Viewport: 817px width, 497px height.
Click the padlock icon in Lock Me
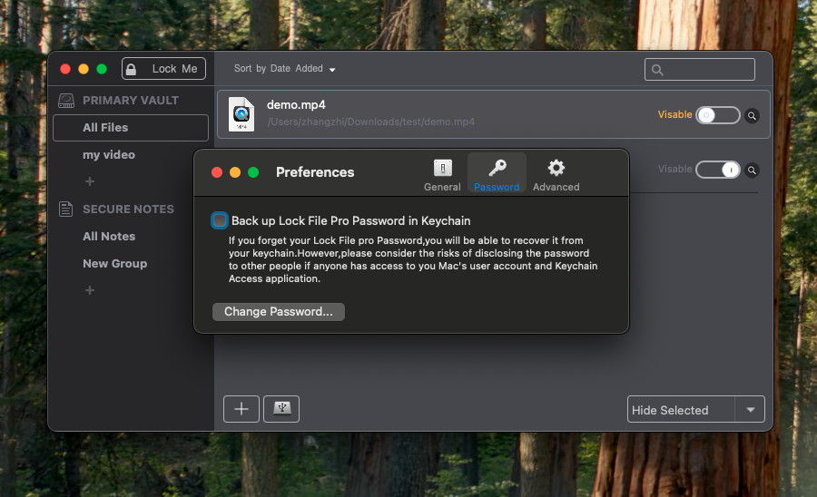click(132, 69)
